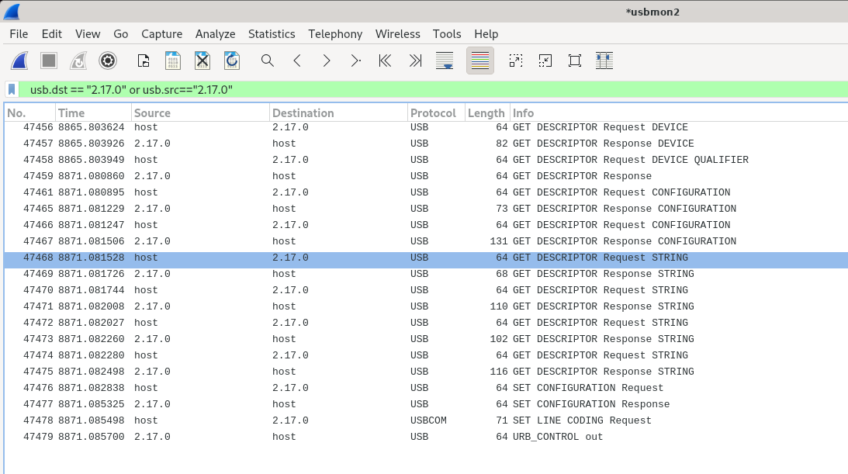Select packet 47457 GET DESCRIPTOR Response DEVICE
The height and width of the screenshot is (474, 848).
[426, 144]
